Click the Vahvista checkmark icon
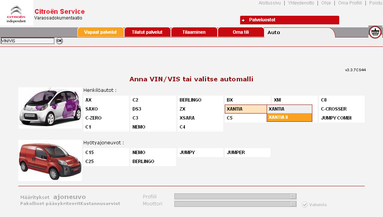This screenshot has height=217, width=383. 304,205
